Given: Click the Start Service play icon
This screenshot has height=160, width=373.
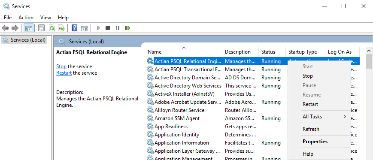Looking at the screenshot, I should point(98,28).
